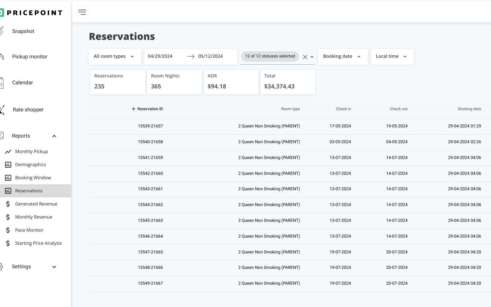Select reservation row 15539-21657
This screenshot has width=491, height=307.
click(x=150, y=126)
